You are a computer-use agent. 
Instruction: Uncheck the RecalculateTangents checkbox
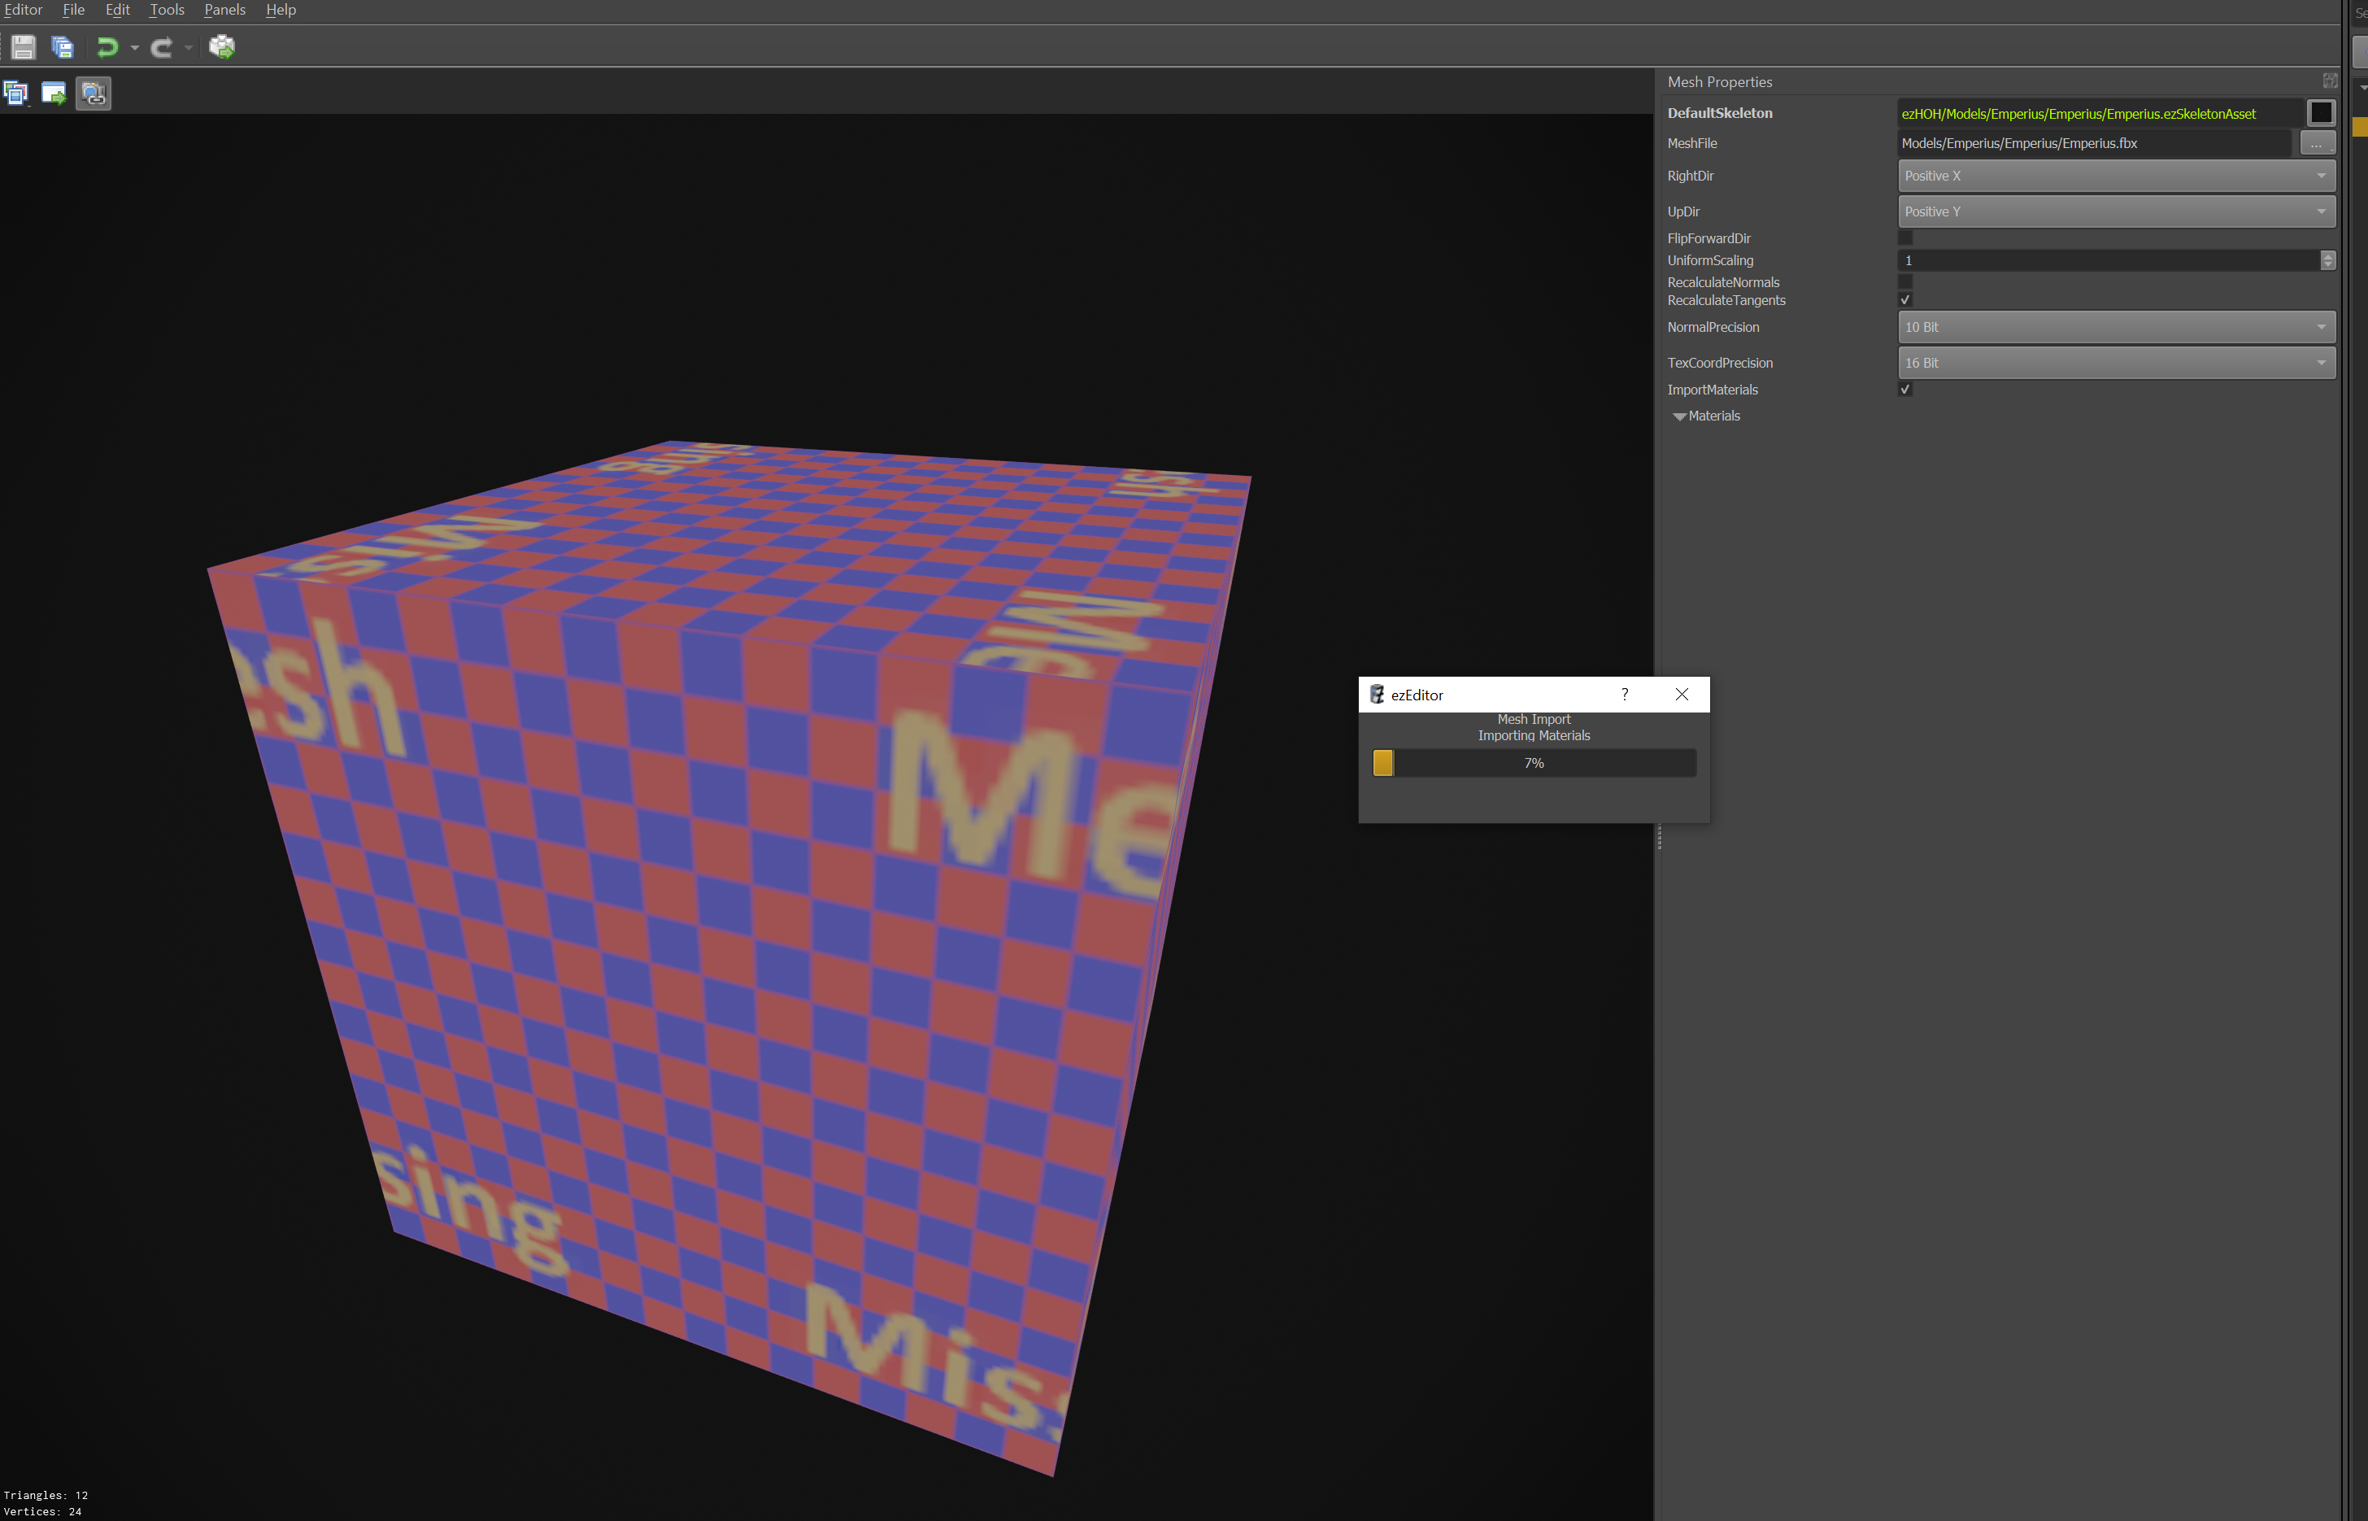pos(1904,300)
